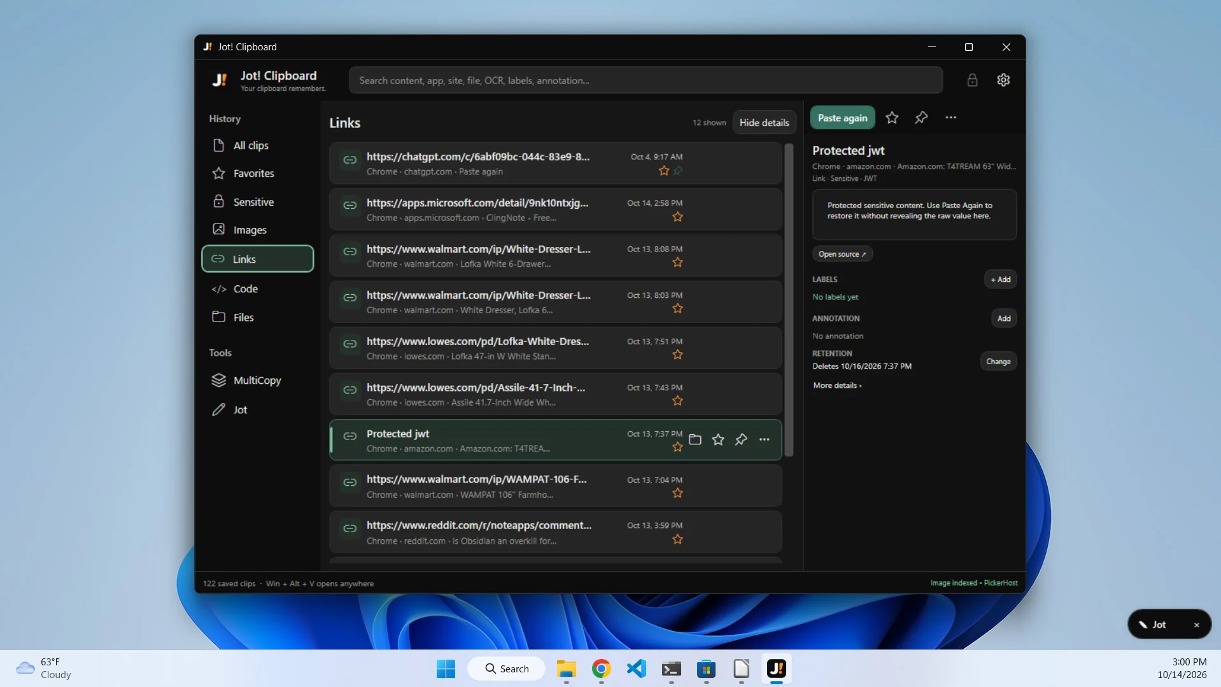Select the https://chatgpt.com/c/6abf09bc clip
1221x687 pixels.
555,164
